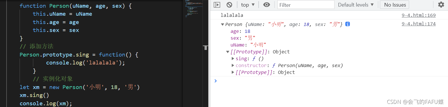Image resolution: width=448 pixels, height=107 pixels.
Task: Open source link 9-4.html:174
Action: [x=419, y=24]
